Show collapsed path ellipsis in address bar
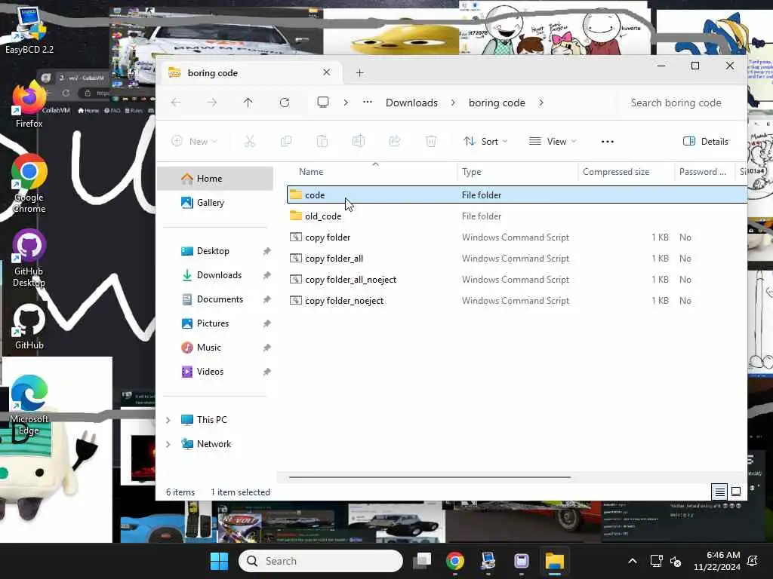The height and width of the screenshot is (579, 773). point(368,102)
